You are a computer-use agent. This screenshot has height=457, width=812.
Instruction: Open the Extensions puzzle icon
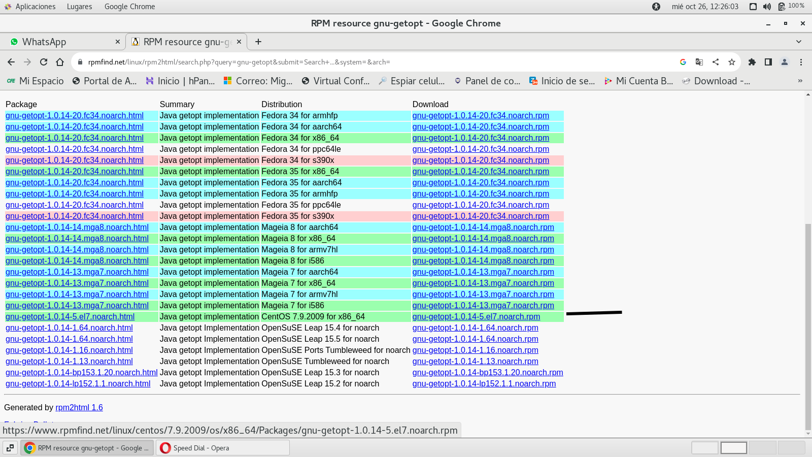[x=752, y=62]
